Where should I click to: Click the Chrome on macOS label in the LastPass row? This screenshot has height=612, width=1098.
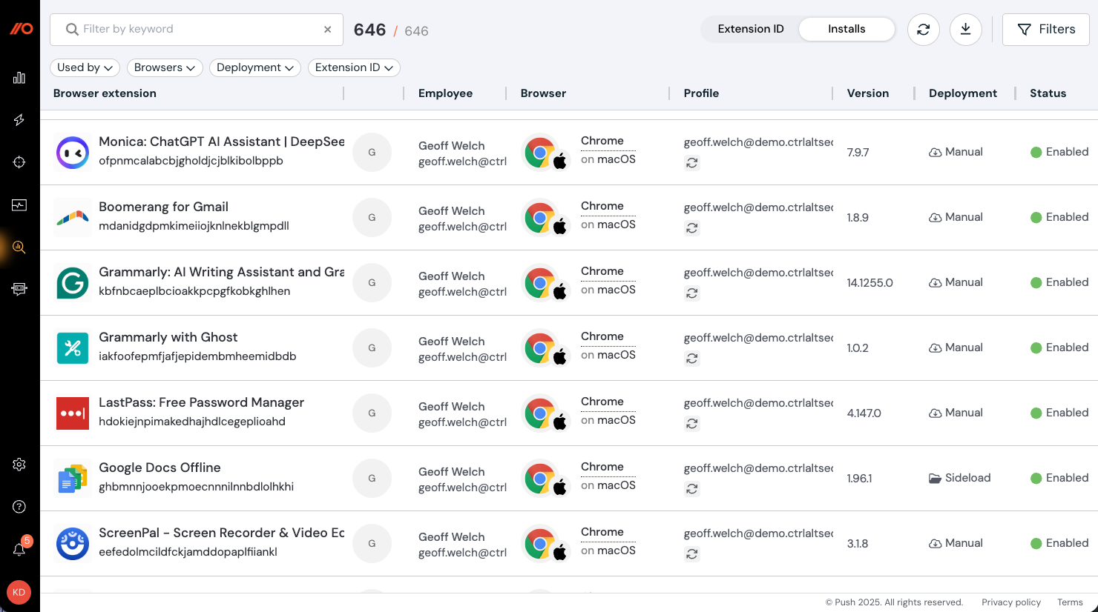pos(608,411)
